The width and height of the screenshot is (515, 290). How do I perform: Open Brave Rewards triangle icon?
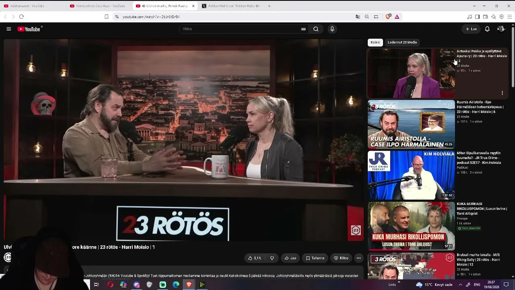(397, 17)
